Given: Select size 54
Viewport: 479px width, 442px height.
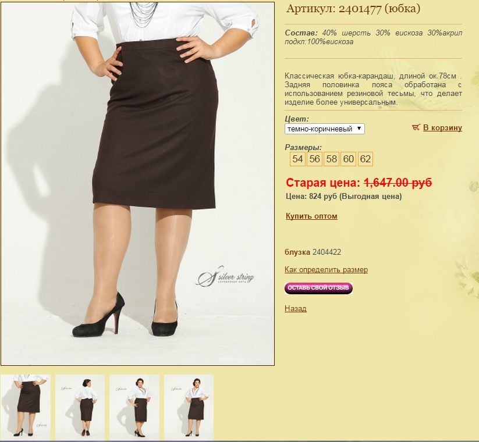Looking at the screenshot, I should coord(297,159).
